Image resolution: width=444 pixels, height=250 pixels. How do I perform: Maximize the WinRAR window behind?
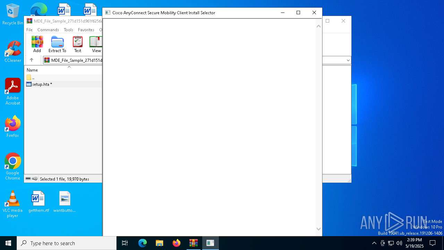[327, 21]
